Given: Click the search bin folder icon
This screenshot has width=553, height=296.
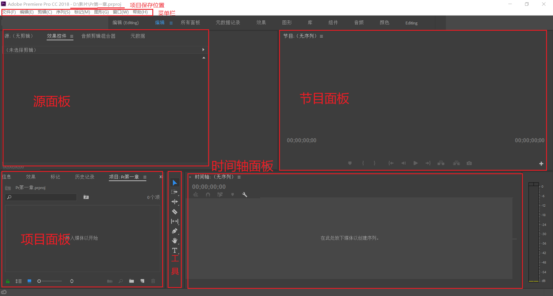Looking at the screenshot, I should [86, 197].
